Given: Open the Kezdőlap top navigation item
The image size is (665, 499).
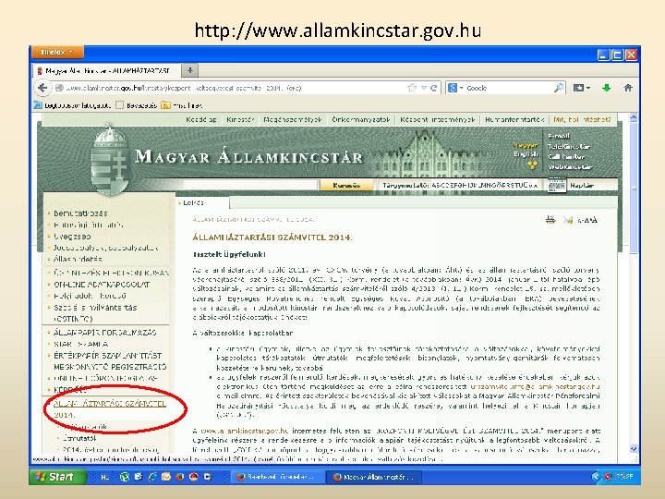Looking at the screenshot, I should pyautogui.click(x=201, y=119).
